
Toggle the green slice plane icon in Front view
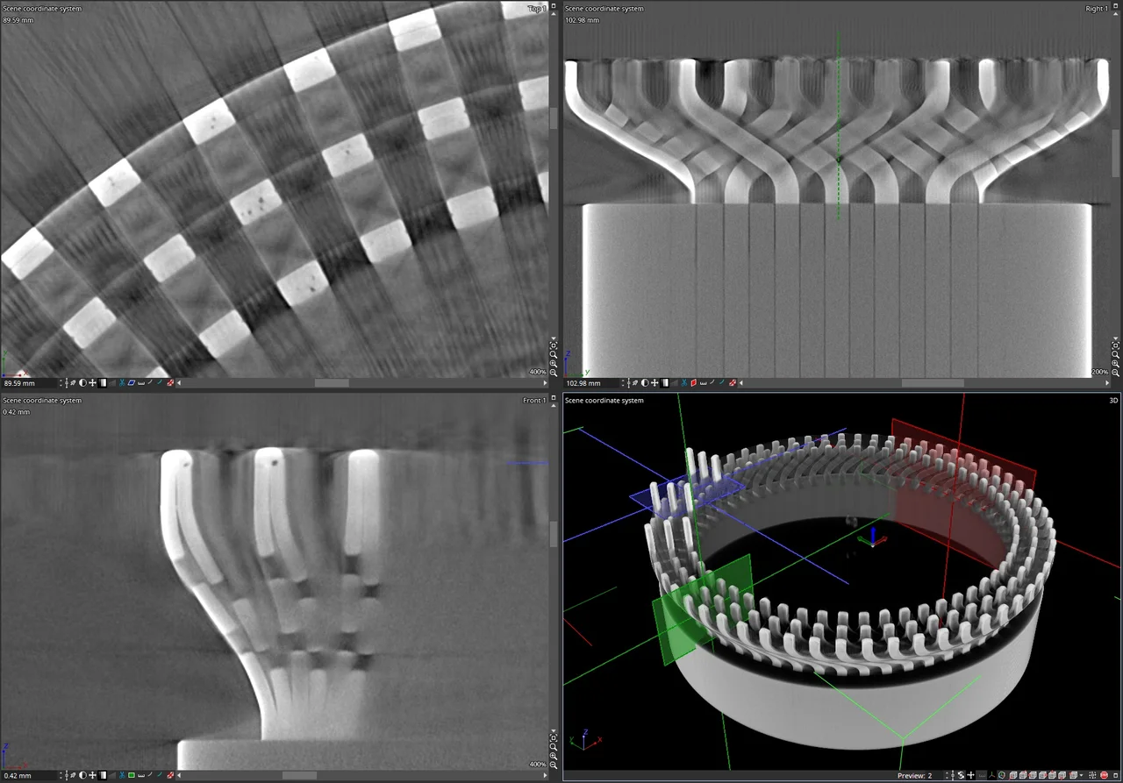131,775
